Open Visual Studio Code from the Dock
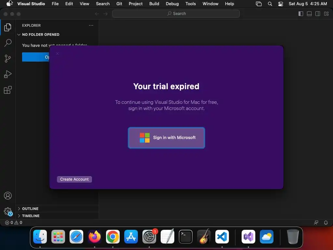Screen dimensions: 333x250 (x=222, y=237)
